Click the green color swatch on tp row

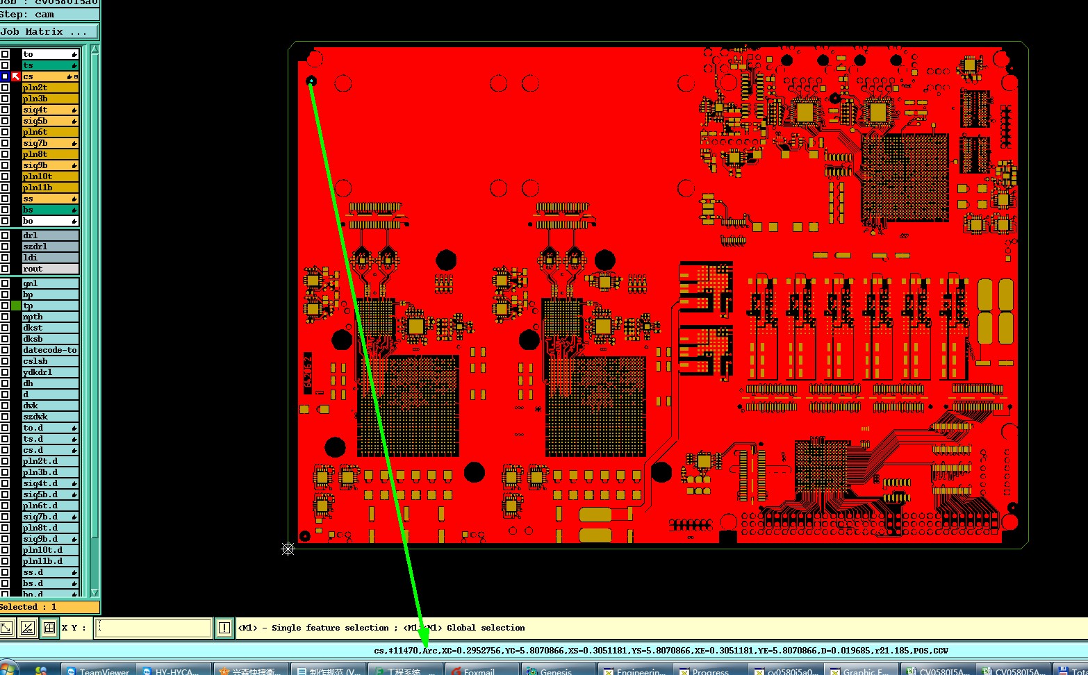point(16,306)
